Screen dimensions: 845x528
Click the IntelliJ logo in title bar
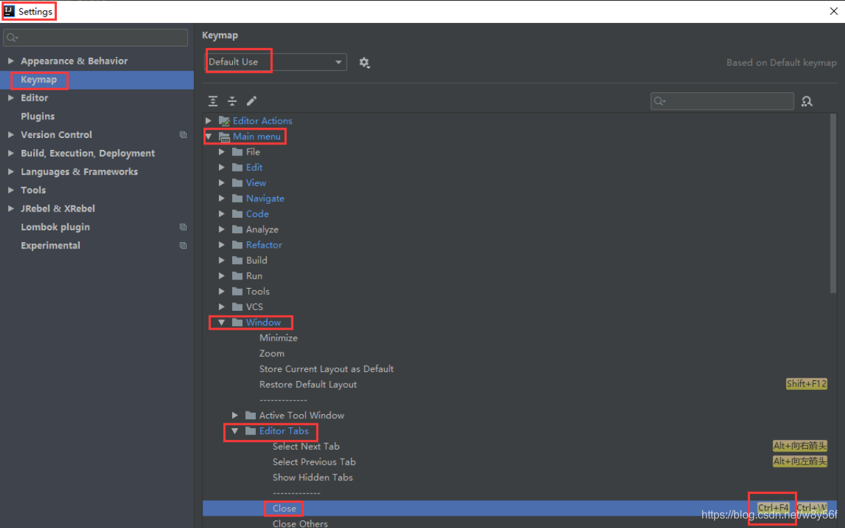(9, 11)
